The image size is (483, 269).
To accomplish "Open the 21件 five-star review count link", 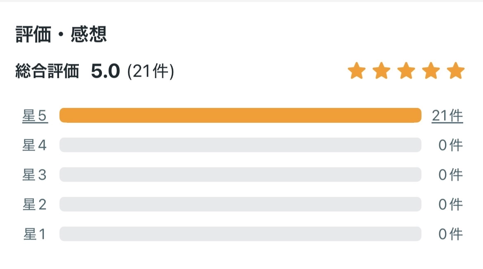I will pyautogui.click(x=447, y=116).
